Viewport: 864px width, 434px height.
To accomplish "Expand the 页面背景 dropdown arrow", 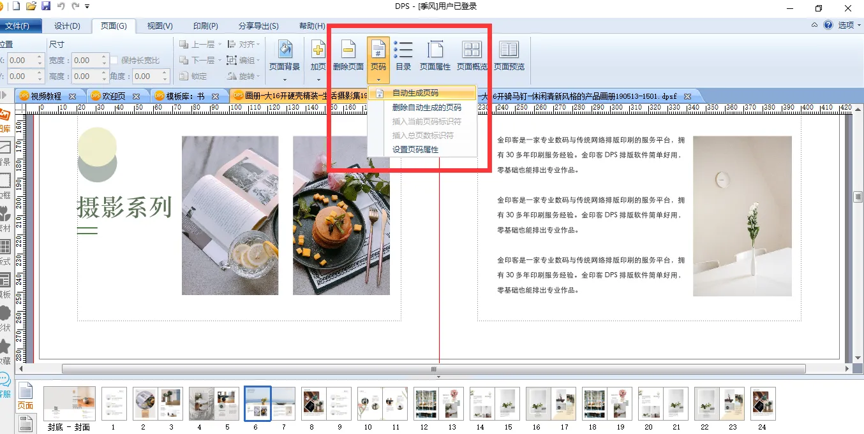I will pyautogui.click(x=285, y=80).
